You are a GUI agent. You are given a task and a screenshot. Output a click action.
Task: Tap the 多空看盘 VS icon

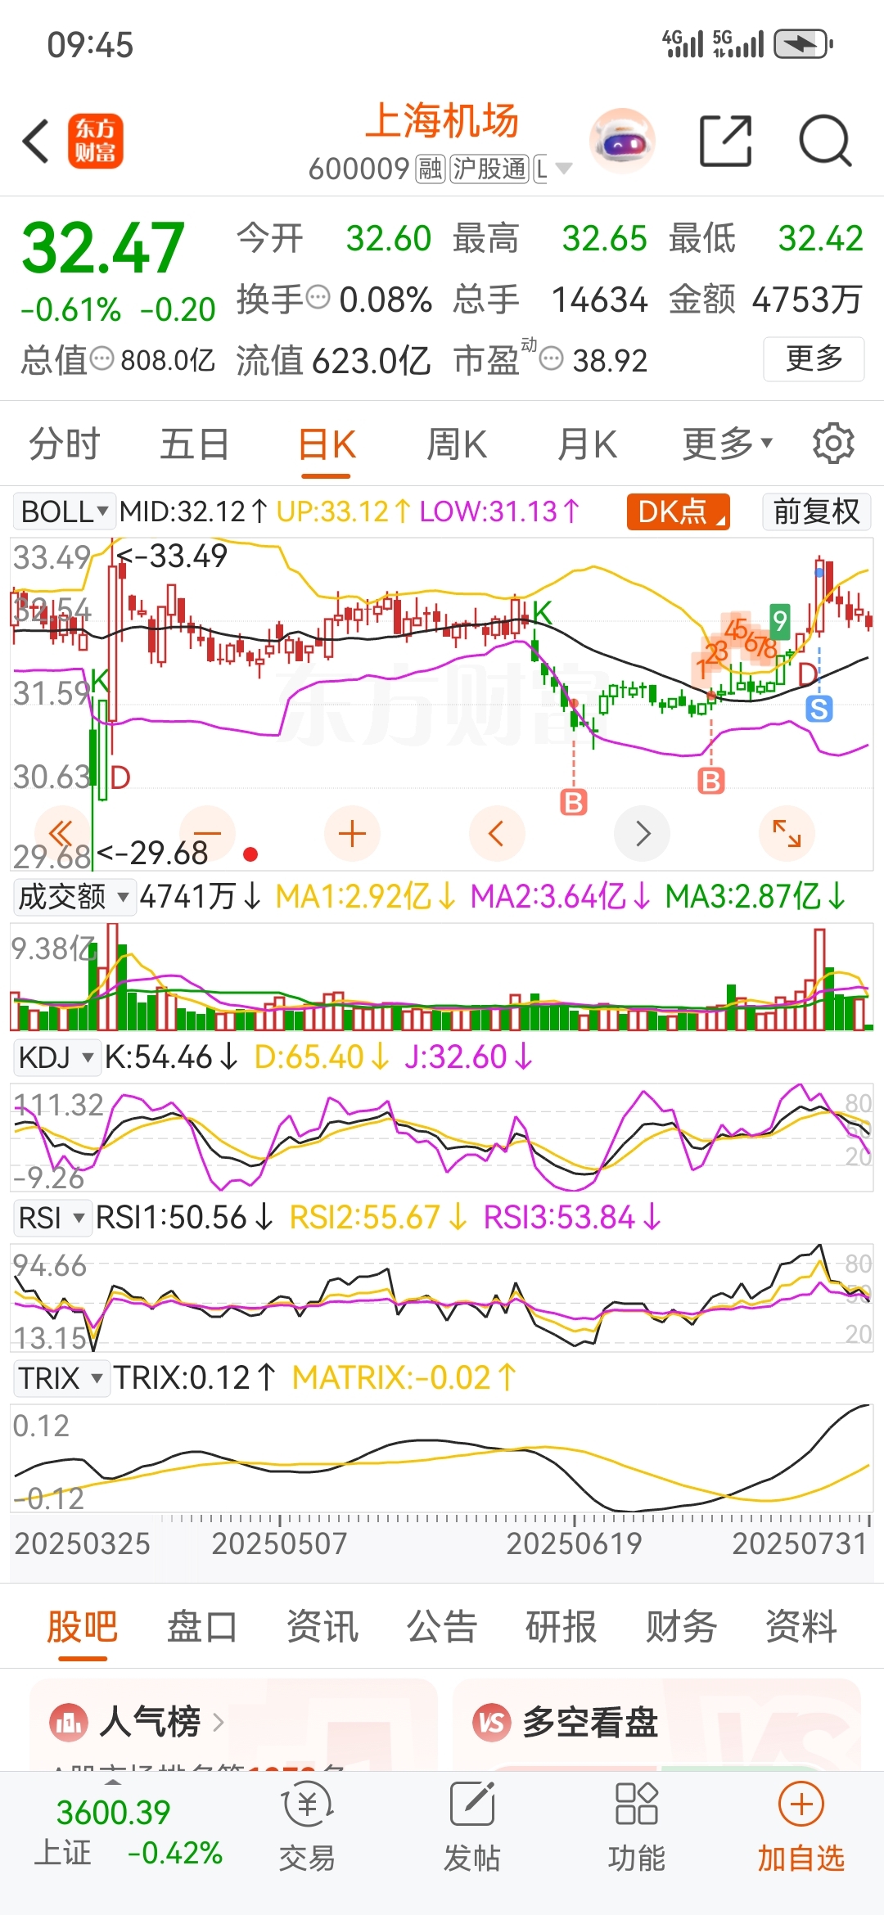pos(491,1723)
